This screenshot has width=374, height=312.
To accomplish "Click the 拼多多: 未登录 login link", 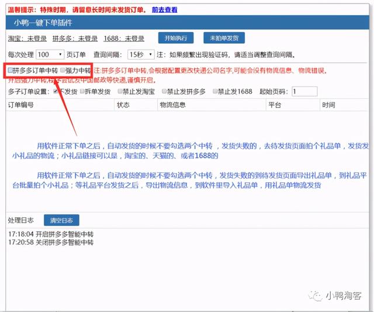I will pos(75,39).
